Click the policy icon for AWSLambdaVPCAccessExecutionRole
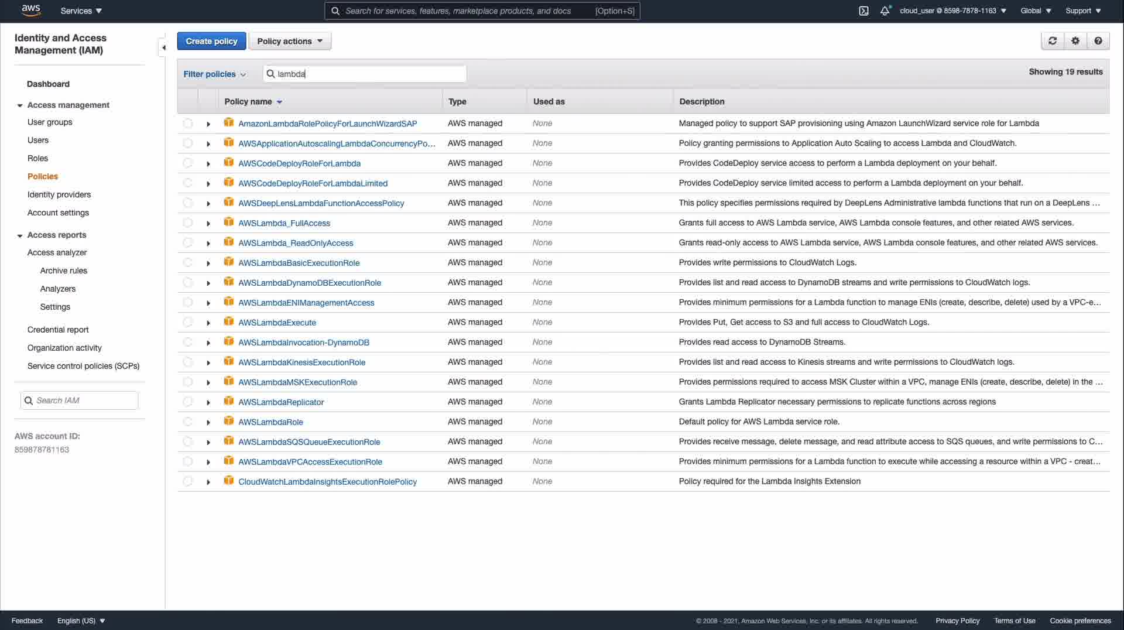The height and width of the screenshot is (630, 1124). (x=229, y=461)
